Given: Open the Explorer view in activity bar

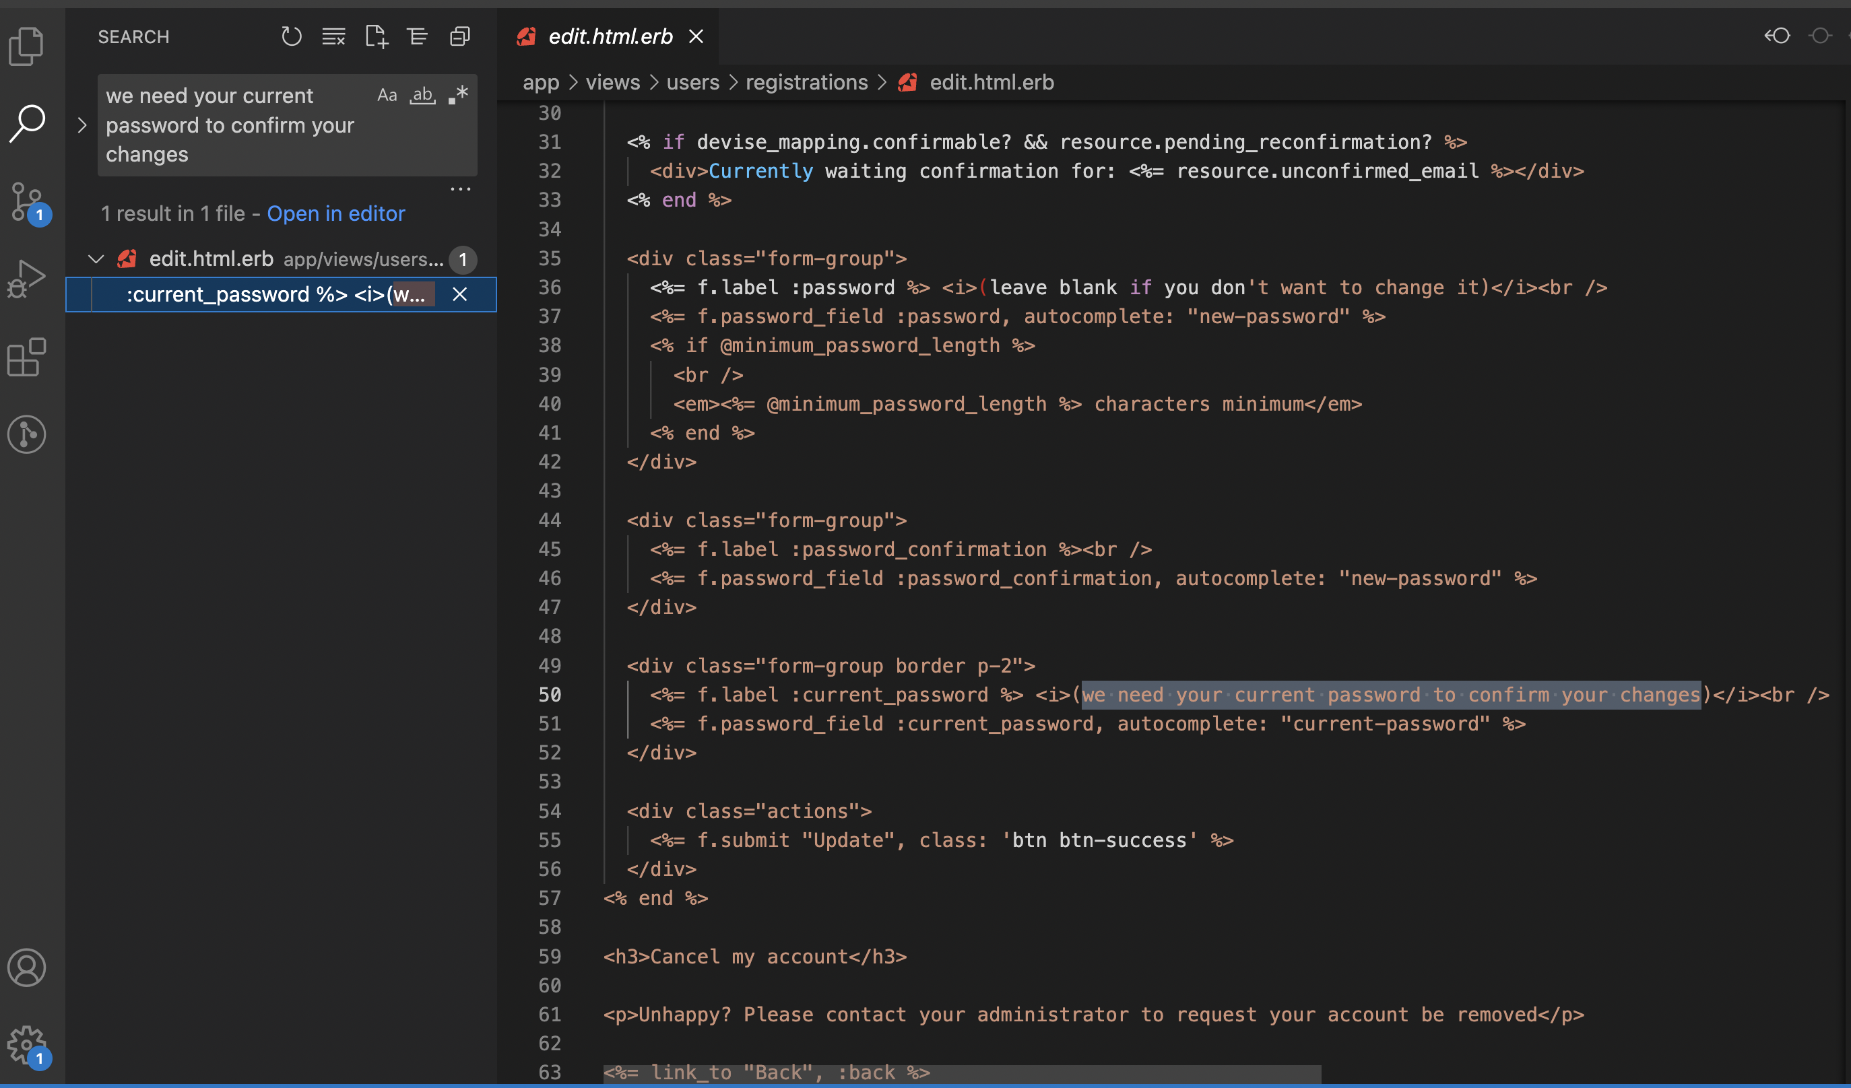Looking at the screenshot, I should (27, 46).
